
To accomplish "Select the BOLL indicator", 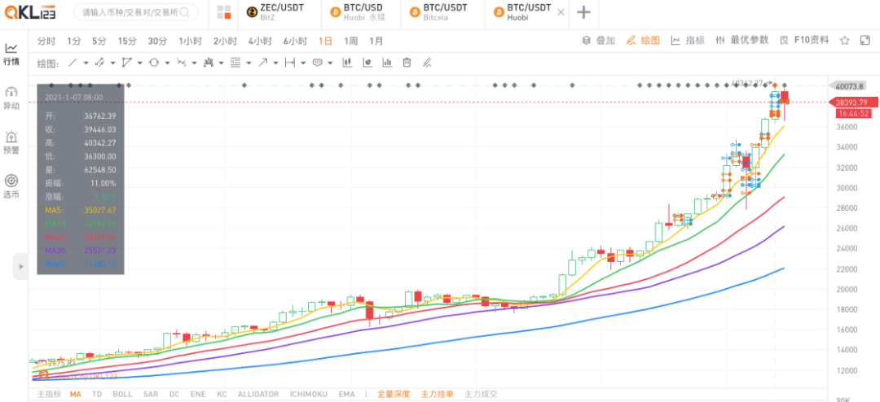I will pyautogui.click(x=122, y=394).
